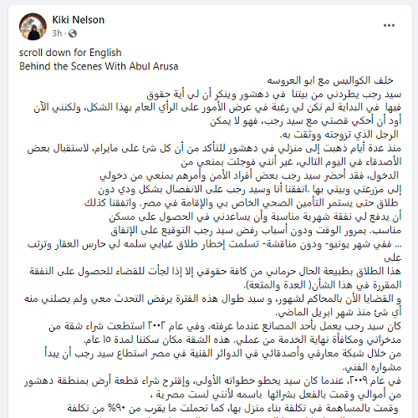Click the line mentioning "١٥ عام"
418x418 pixels.
pyautogui.click(x=242, y=339)
